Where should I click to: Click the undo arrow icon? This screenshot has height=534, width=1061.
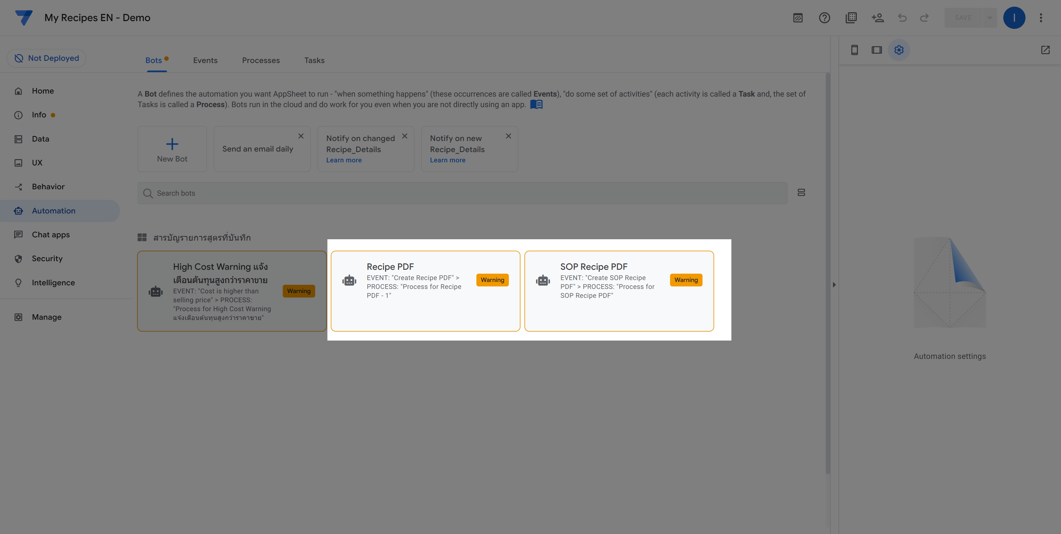(x=902, y=18)
